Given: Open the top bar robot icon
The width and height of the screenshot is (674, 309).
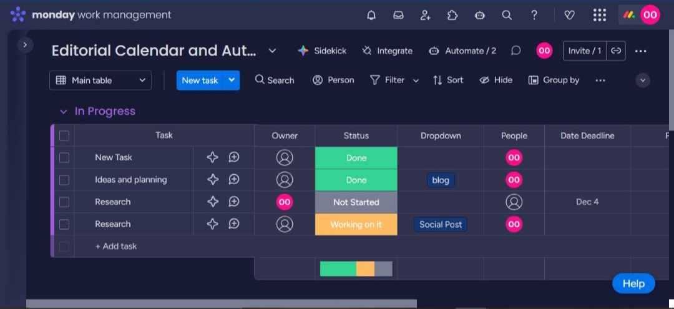Looking at the screenshot, I should [480, 15].
